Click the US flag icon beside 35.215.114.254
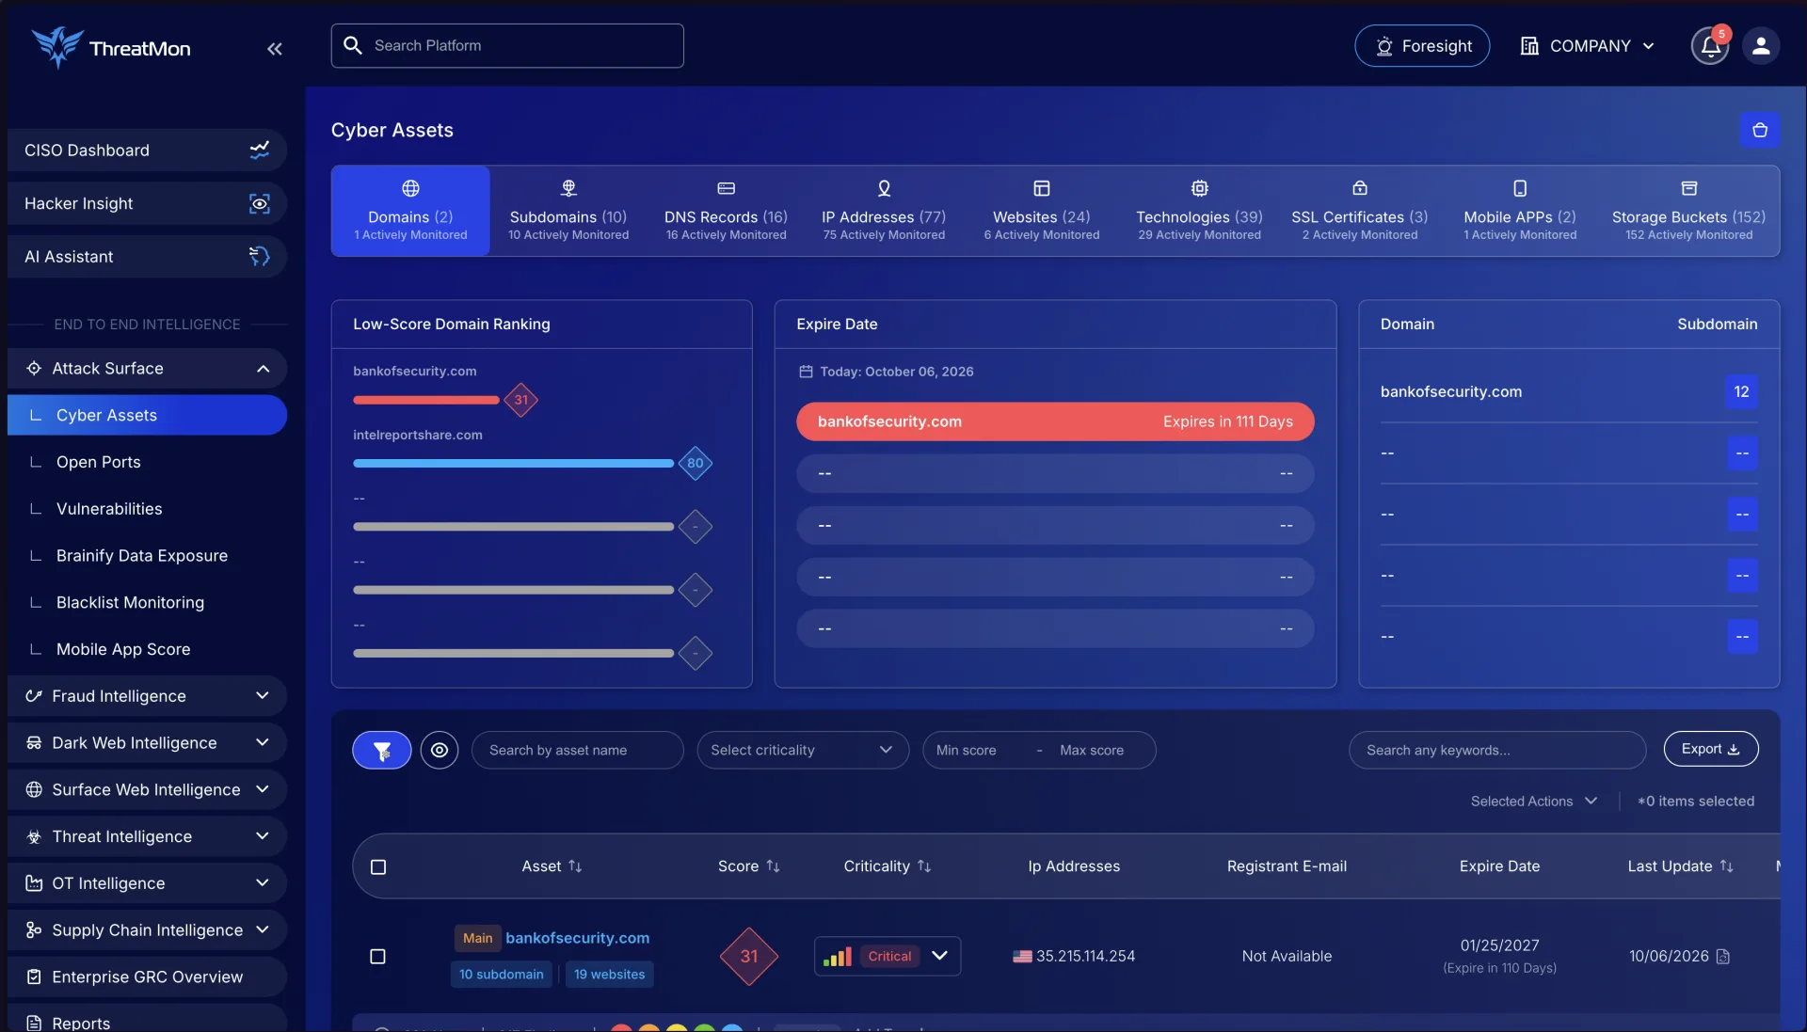 tap(1022, 956)
